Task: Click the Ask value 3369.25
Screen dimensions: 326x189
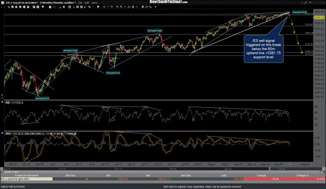Action: [x=162, y=179]
